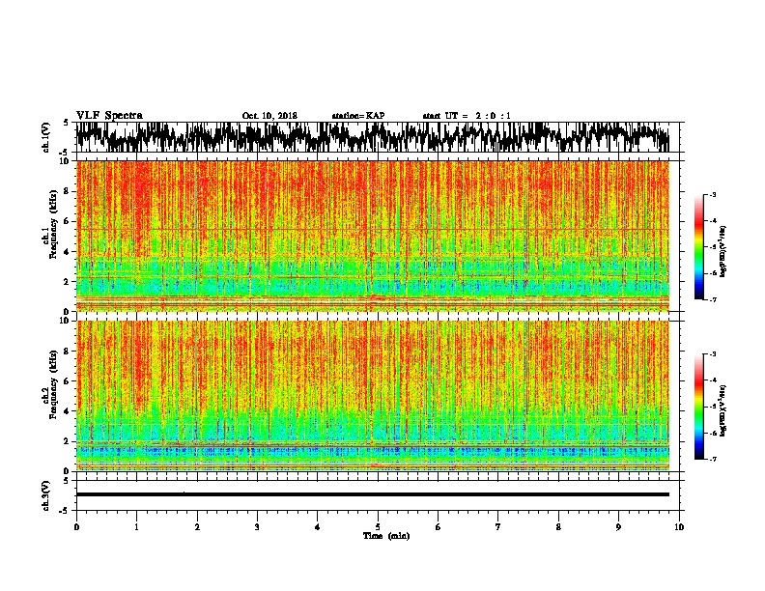Click the ch.2 color bar 'log(PSD)' unit label

coord(723,410)
